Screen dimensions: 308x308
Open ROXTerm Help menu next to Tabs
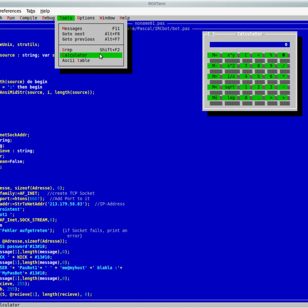point(45,11)
